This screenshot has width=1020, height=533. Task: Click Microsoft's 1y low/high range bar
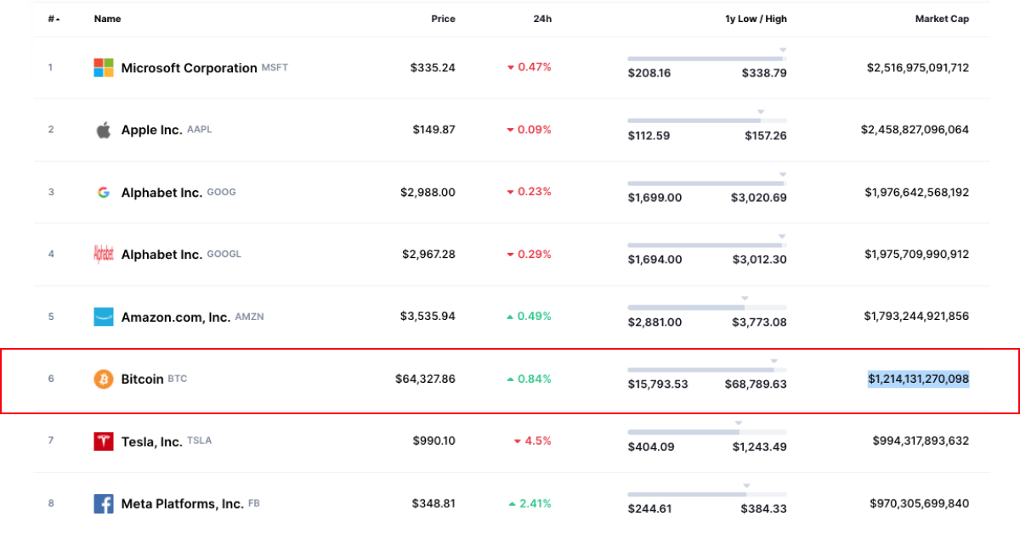point(706,59)
